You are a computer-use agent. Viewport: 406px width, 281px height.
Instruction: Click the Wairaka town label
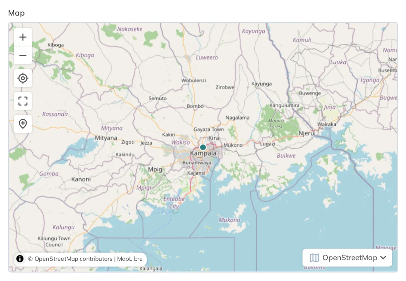[327, 124]
